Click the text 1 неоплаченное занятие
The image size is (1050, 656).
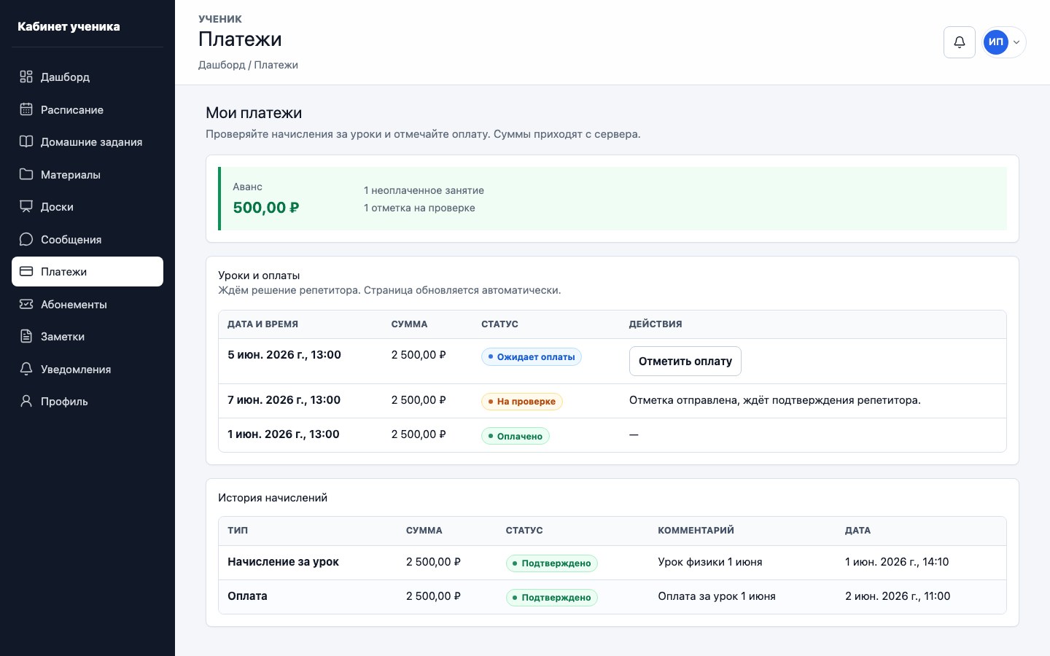(424, 190)
